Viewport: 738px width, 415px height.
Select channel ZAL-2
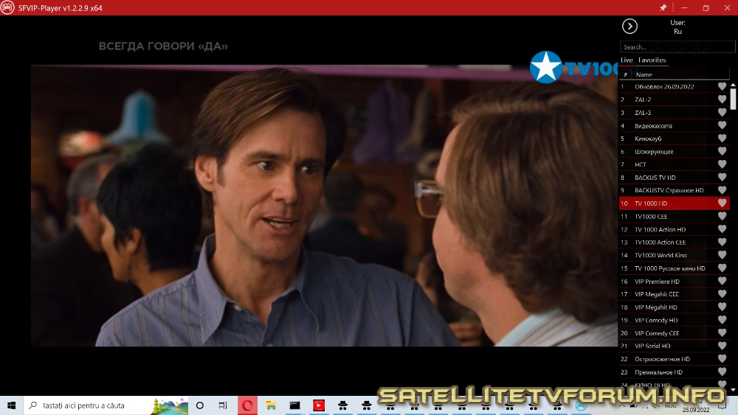pyautogui.click(x=674, y=100)
